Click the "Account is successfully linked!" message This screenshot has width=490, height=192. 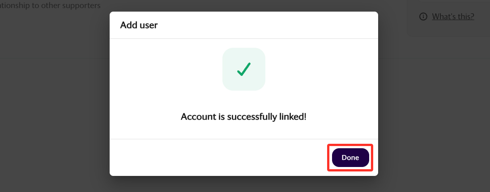click(243, 117)
